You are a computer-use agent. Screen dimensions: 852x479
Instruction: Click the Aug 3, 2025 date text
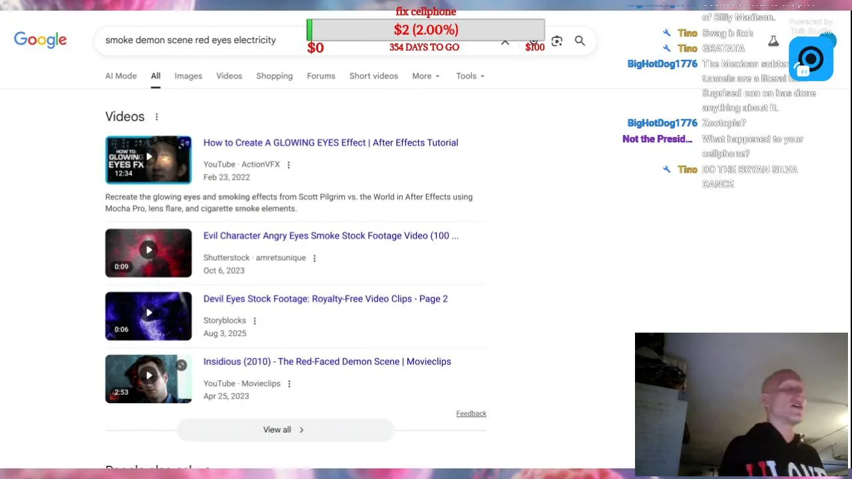pos(224,333)
